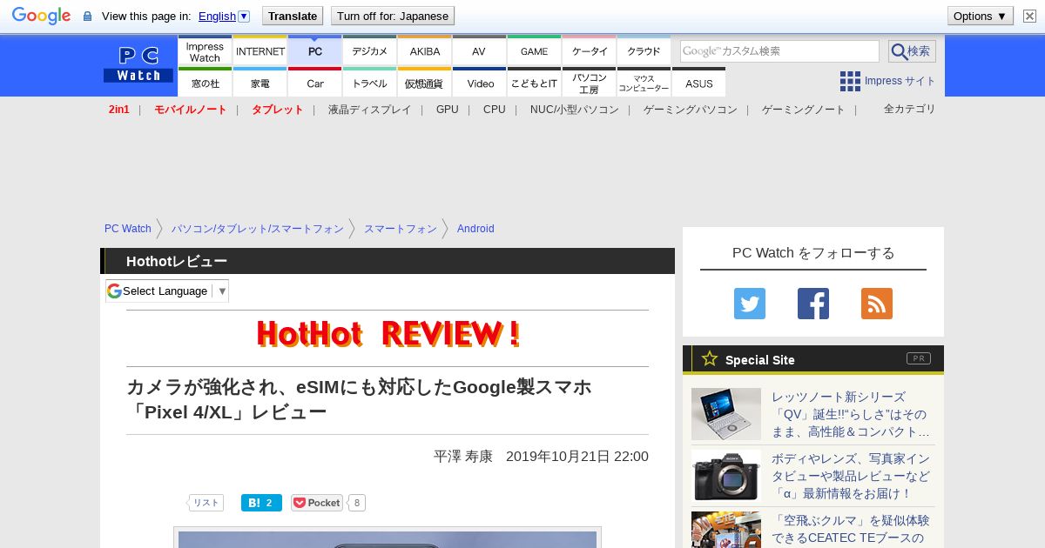
Task: Click the Google logo in translate bar
Action: 41,16
